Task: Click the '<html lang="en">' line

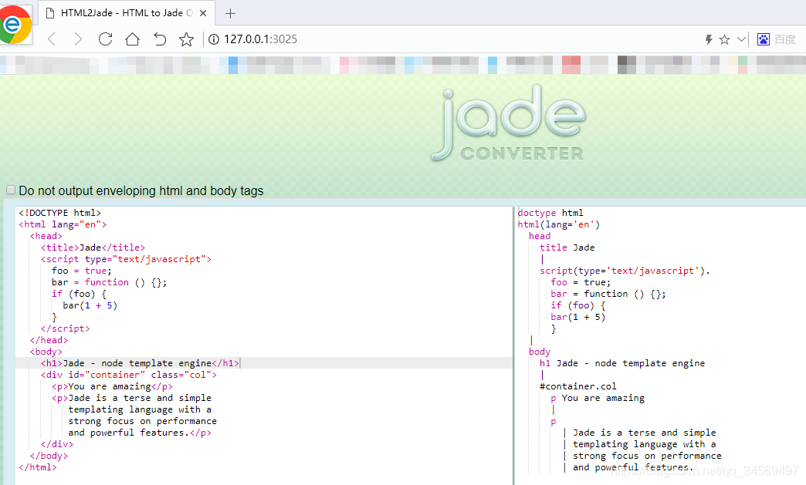Action: click(x=63, y=224)
